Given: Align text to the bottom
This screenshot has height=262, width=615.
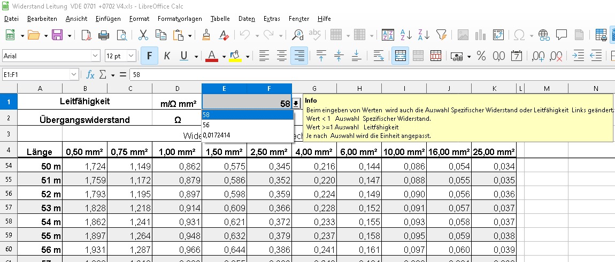Looking at the screenshot, I should point(357,56).
